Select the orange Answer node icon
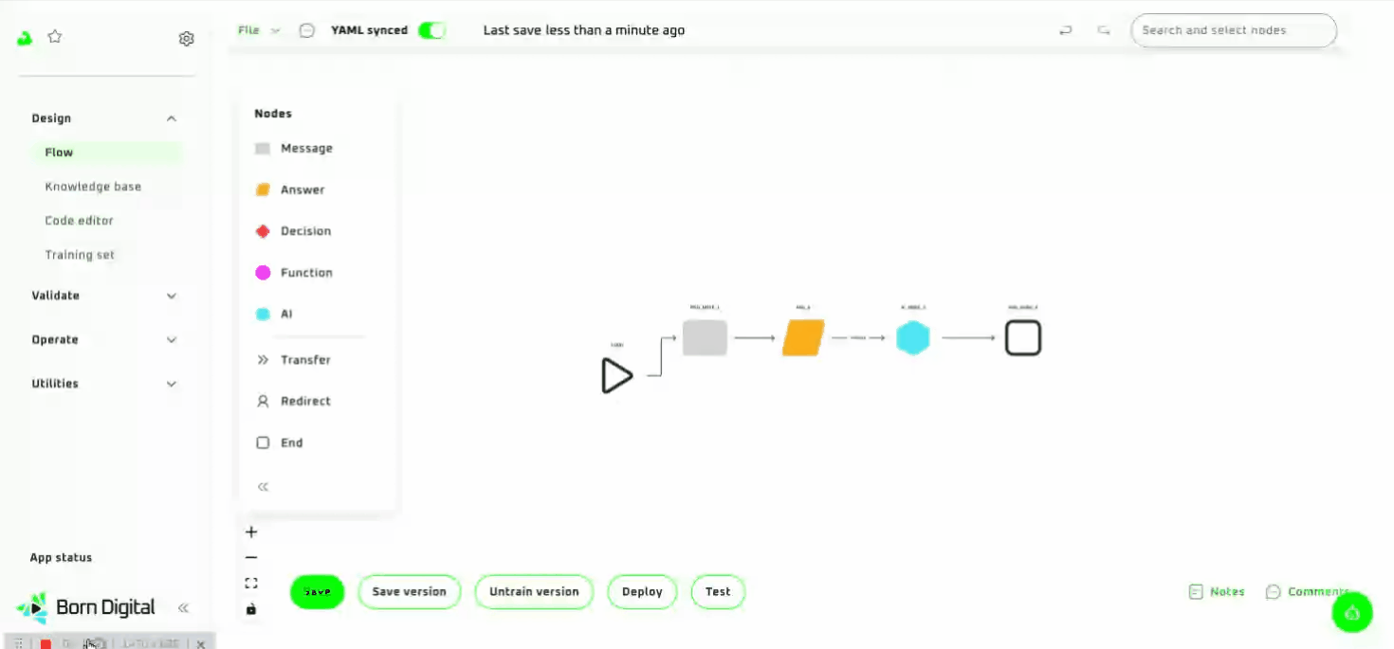The image size is (1394, 649). point(263,189)
